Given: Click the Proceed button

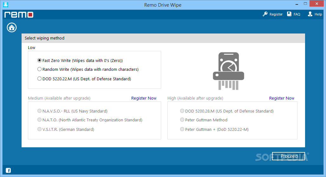Looking at the screenshot, I should click(x=289, y=156).
